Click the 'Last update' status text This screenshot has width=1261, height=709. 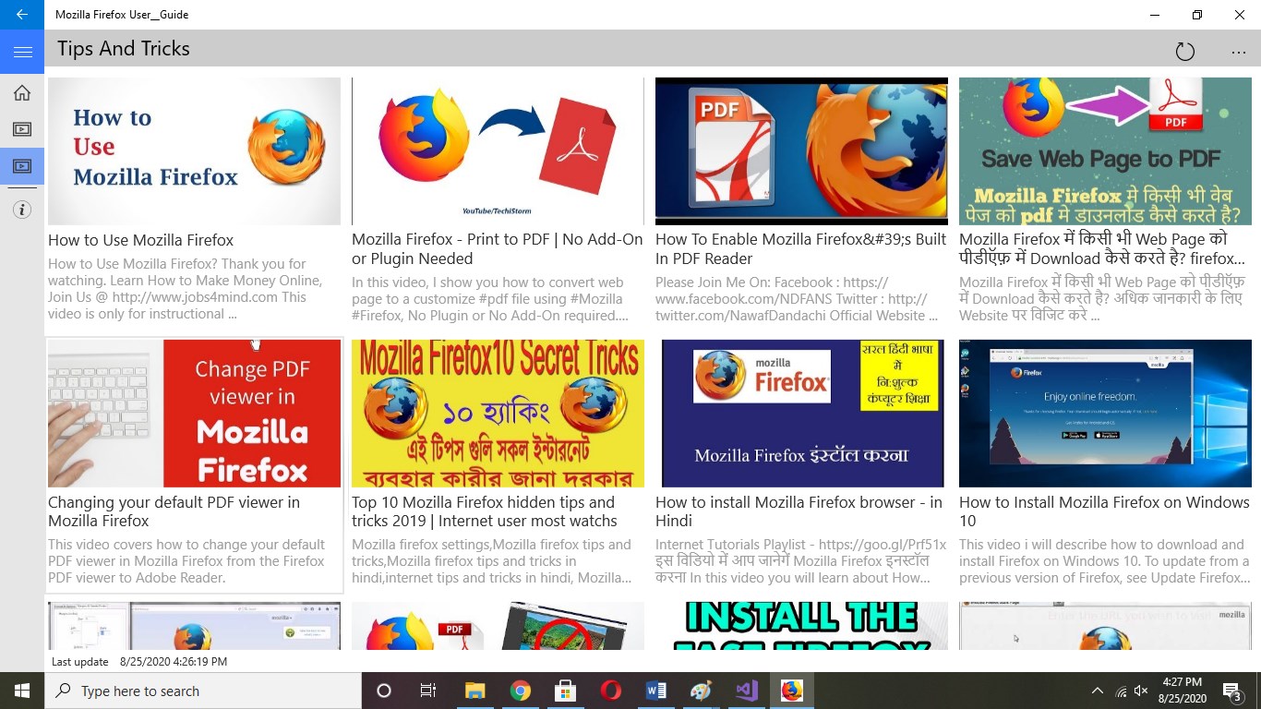(80, 662)
